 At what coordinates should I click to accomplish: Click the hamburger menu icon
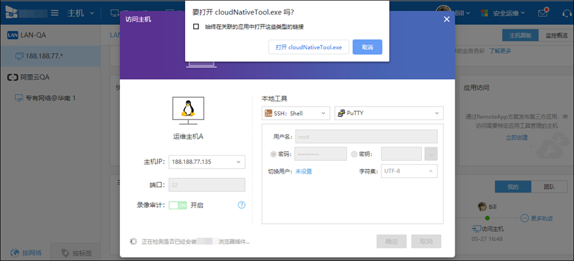(55, 13)
